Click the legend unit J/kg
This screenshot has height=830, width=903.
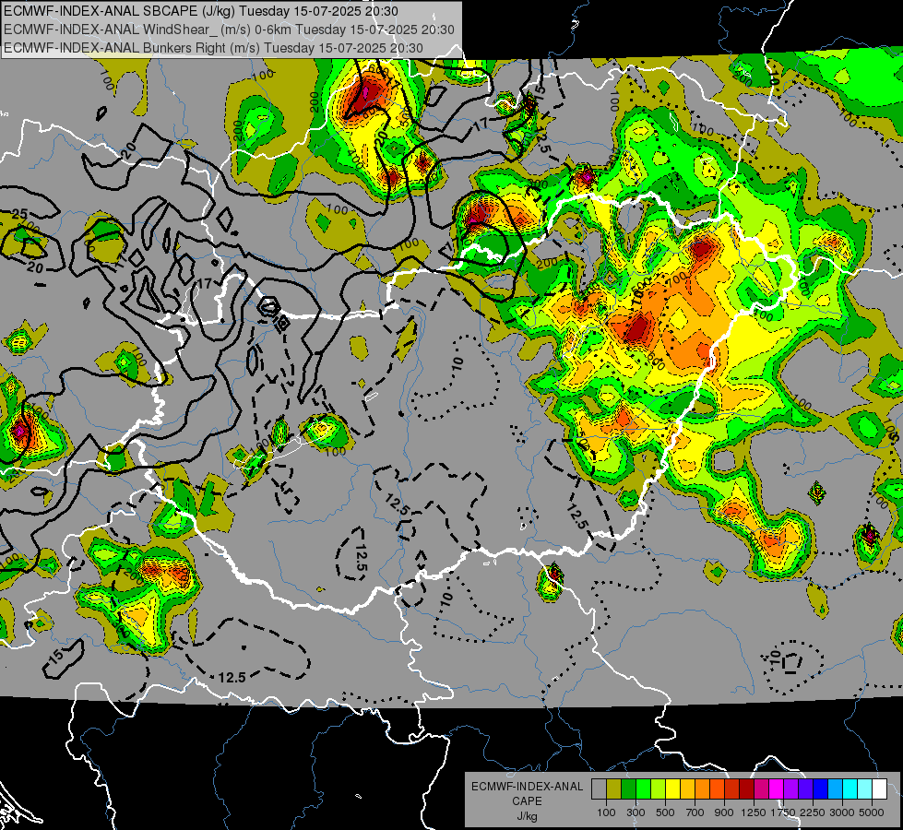point(528,817)
